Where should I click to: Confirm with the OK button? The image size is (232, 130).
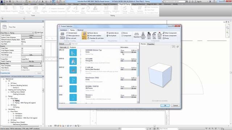165,105
